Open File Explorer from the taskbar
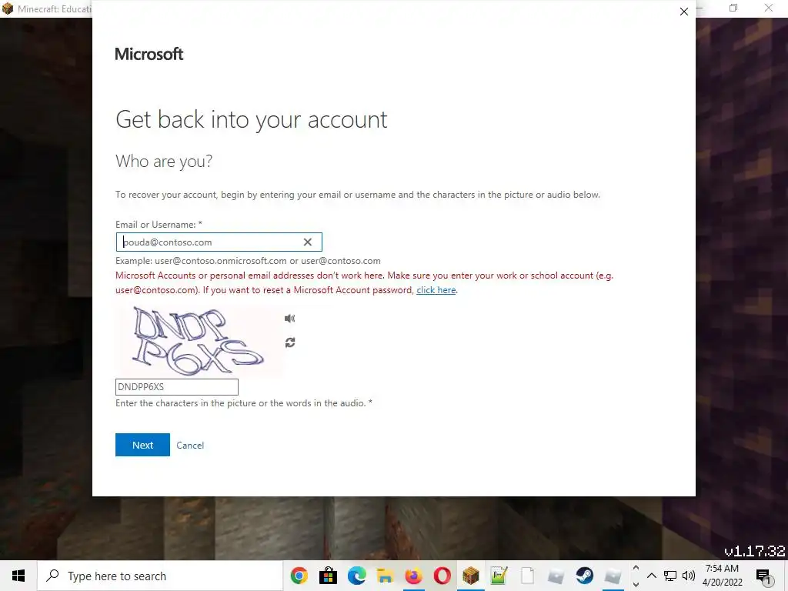The height and width of the screenshot is (591, 788). coord(385,576)
